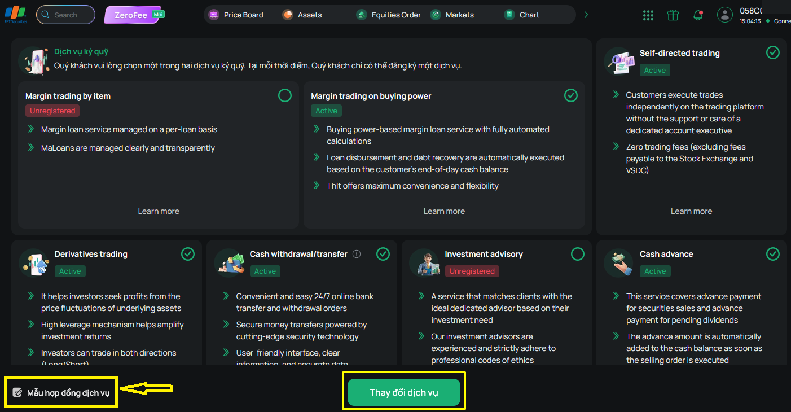
Task: Expand more navigation tabs with right chevron
Action: click(586, 15)
